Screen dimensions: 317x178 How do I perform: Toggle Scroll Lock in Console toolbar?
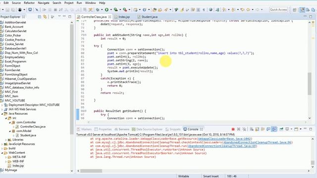[257, 129]
